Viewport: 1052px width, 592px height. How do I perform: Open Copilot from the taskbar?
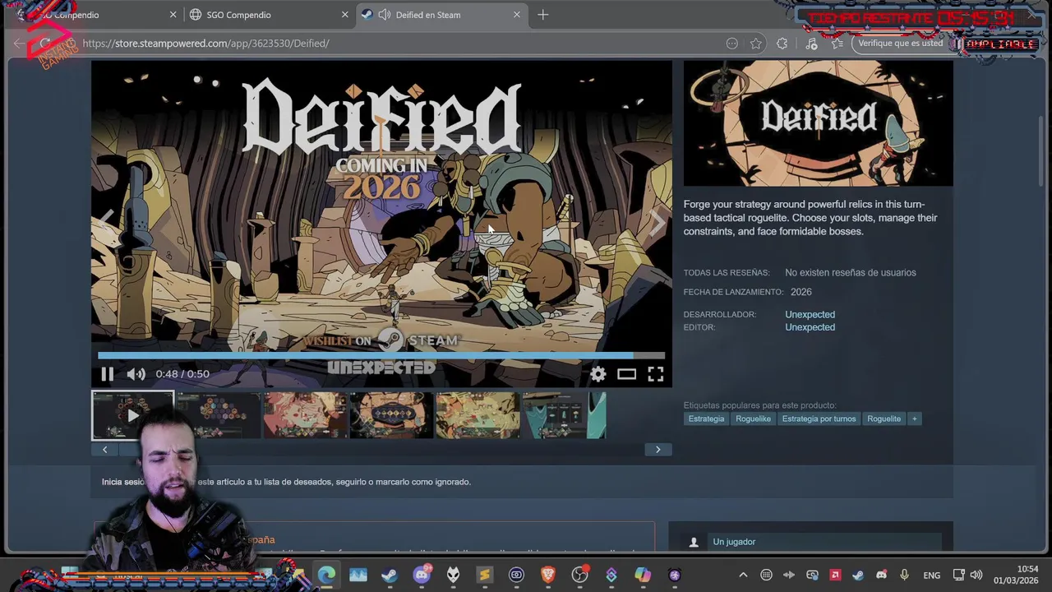pos(643,576)
